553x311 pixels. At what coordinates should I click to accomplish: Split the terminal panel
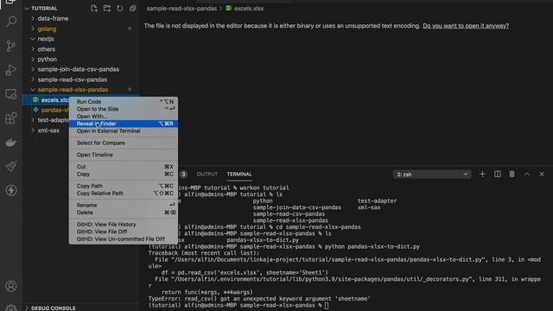click(x=498, y=175)
